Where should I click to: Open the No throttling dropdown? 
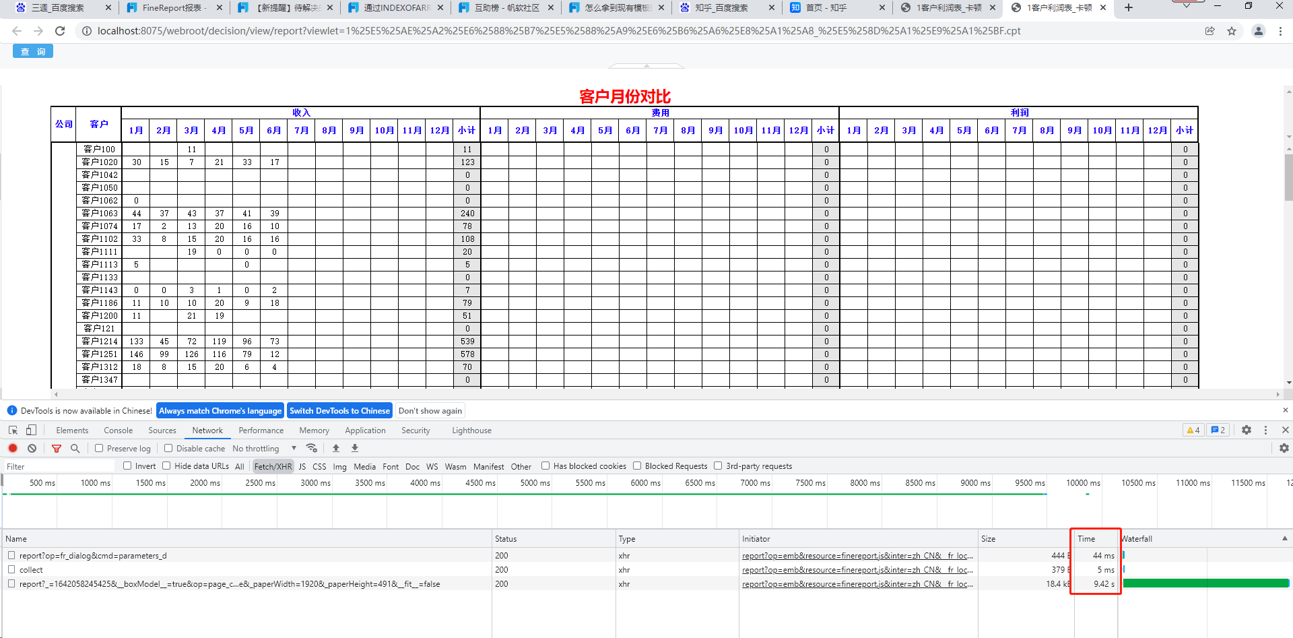coord(264,448)
